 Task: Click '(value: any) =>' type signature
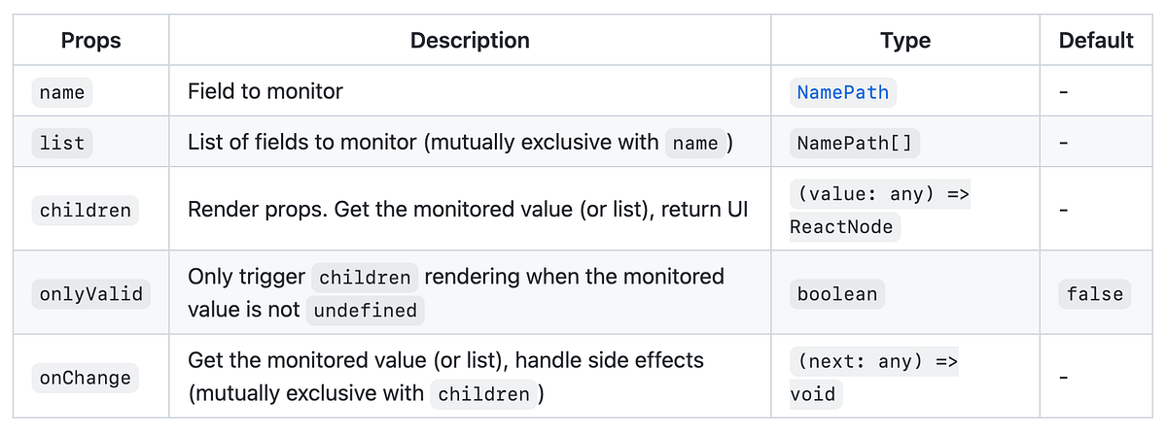[x=883, y=193]
